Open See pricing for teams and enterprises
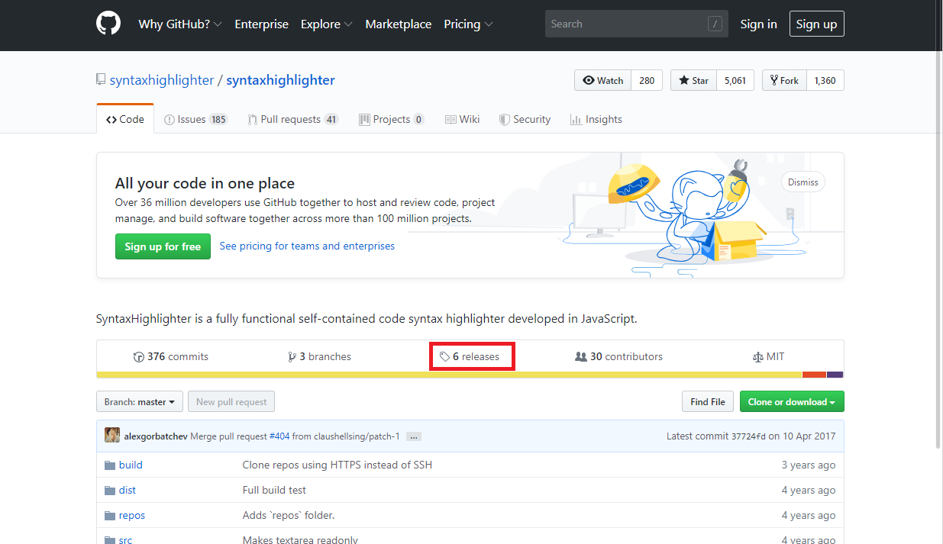 tap(307, 246)
